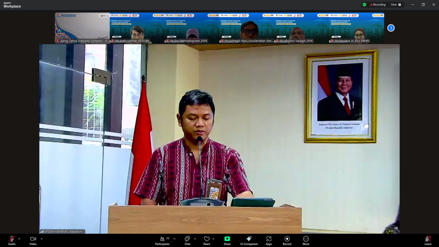
Task: Unmute the microphone with the Audio button
Action: pos(11,240)
